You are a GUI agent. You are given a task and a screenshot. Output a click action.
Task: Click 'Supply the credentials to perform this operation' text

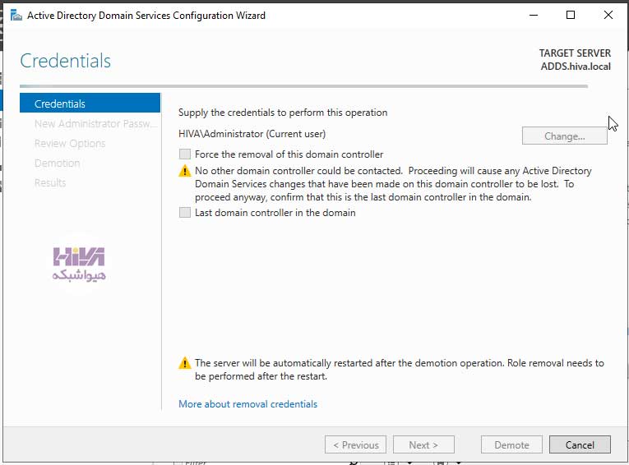click(x=283, y=113)
